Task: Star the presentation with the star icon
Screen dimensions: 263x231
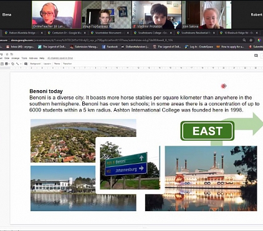Action: (x=7, y=54)
